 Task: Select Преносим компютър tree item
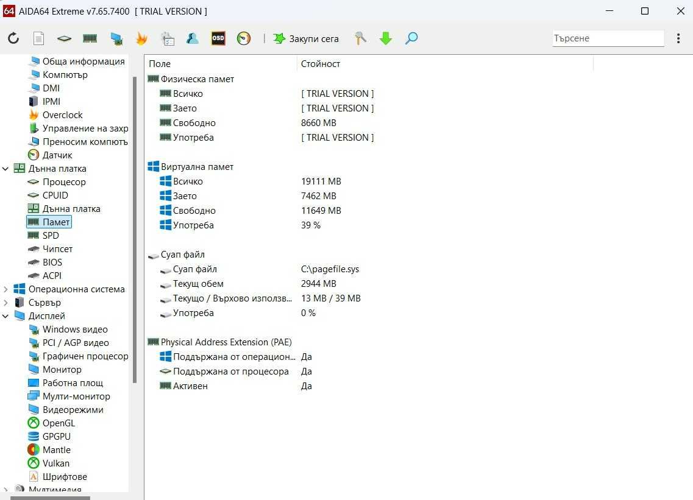78,142
